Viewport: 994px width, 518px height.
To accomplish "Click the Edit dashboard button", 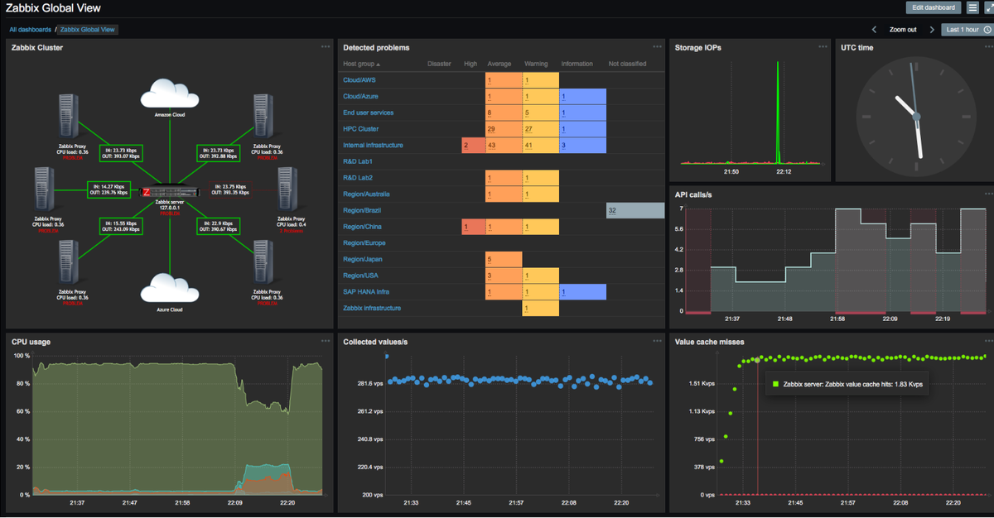I will tap(934, 7).
